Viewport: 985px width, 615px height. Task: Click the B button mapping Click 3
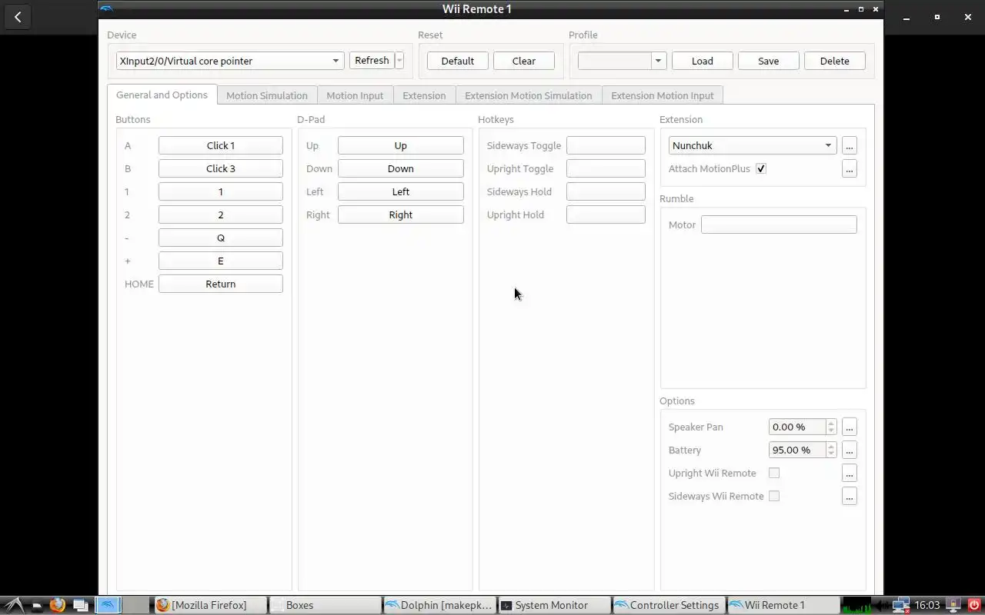pyautogui.click(x=221, y=168)
